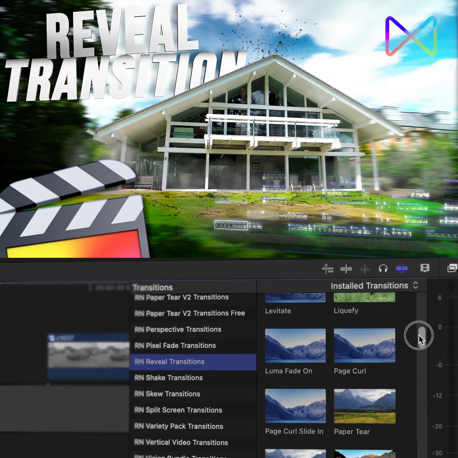The width and height of the screenshot is (458, 458).
Task: Enable audio skimming via the waveform icon
Action: pos(365,269)
